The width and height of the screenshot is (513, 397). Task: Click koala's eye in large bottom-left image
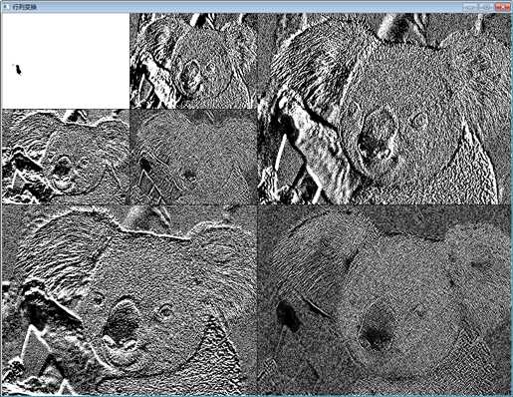(x=165, y=311)
